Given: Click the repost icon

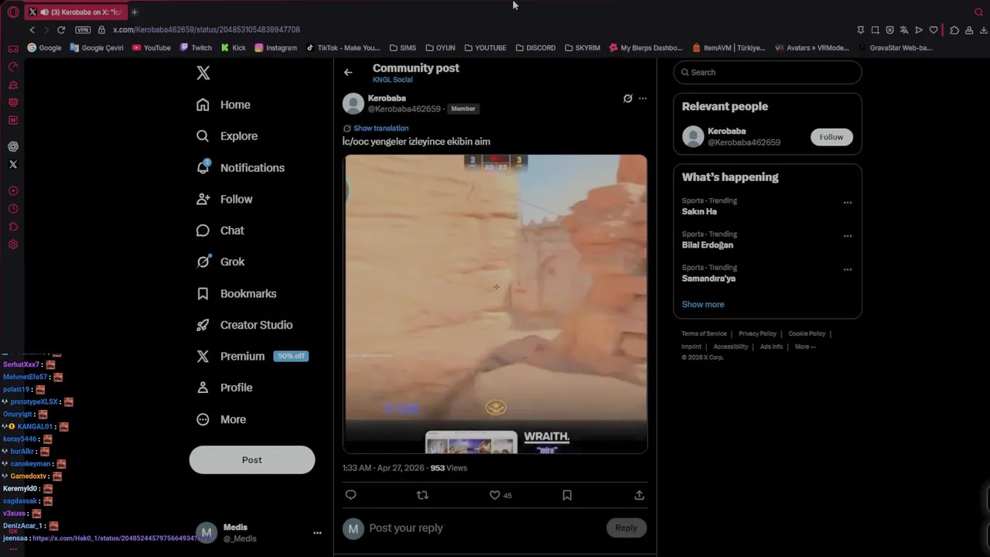Looking at the screenshot, I should coord(422,495).
